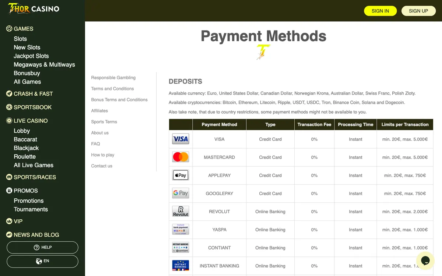Image resolution: width=442 pixels, height=276 pixels.
Task: Click the rocket icon beside Crash & Fast
Action: point(9,94)
